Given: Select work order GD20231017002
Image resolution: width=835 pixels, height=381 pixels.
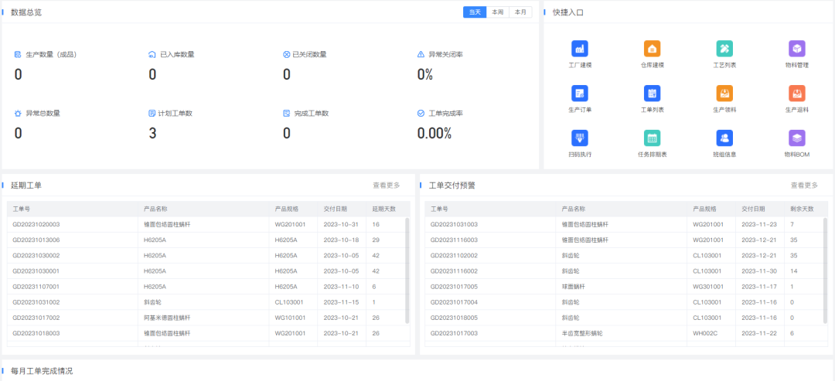Looking at the screenshot, I should pos(36,318).
